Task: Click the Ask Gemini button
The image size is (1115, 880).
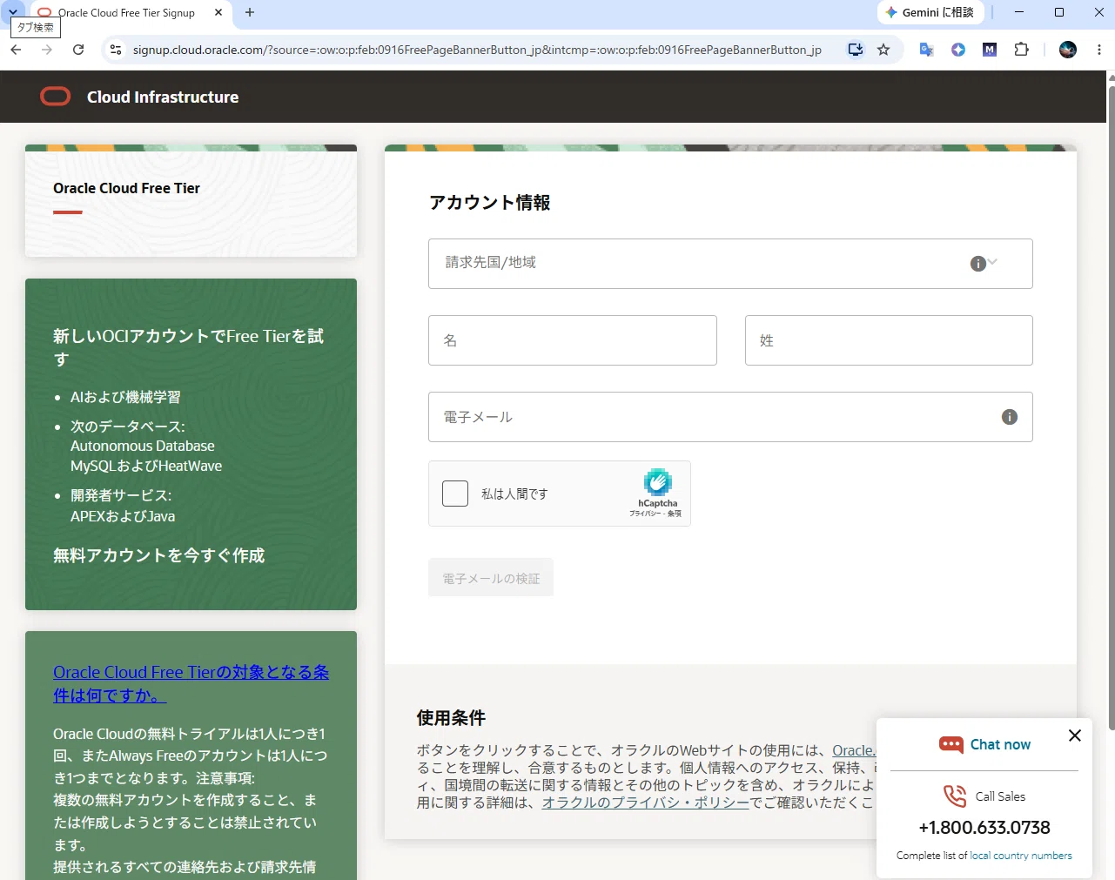Action: (930, 12)
